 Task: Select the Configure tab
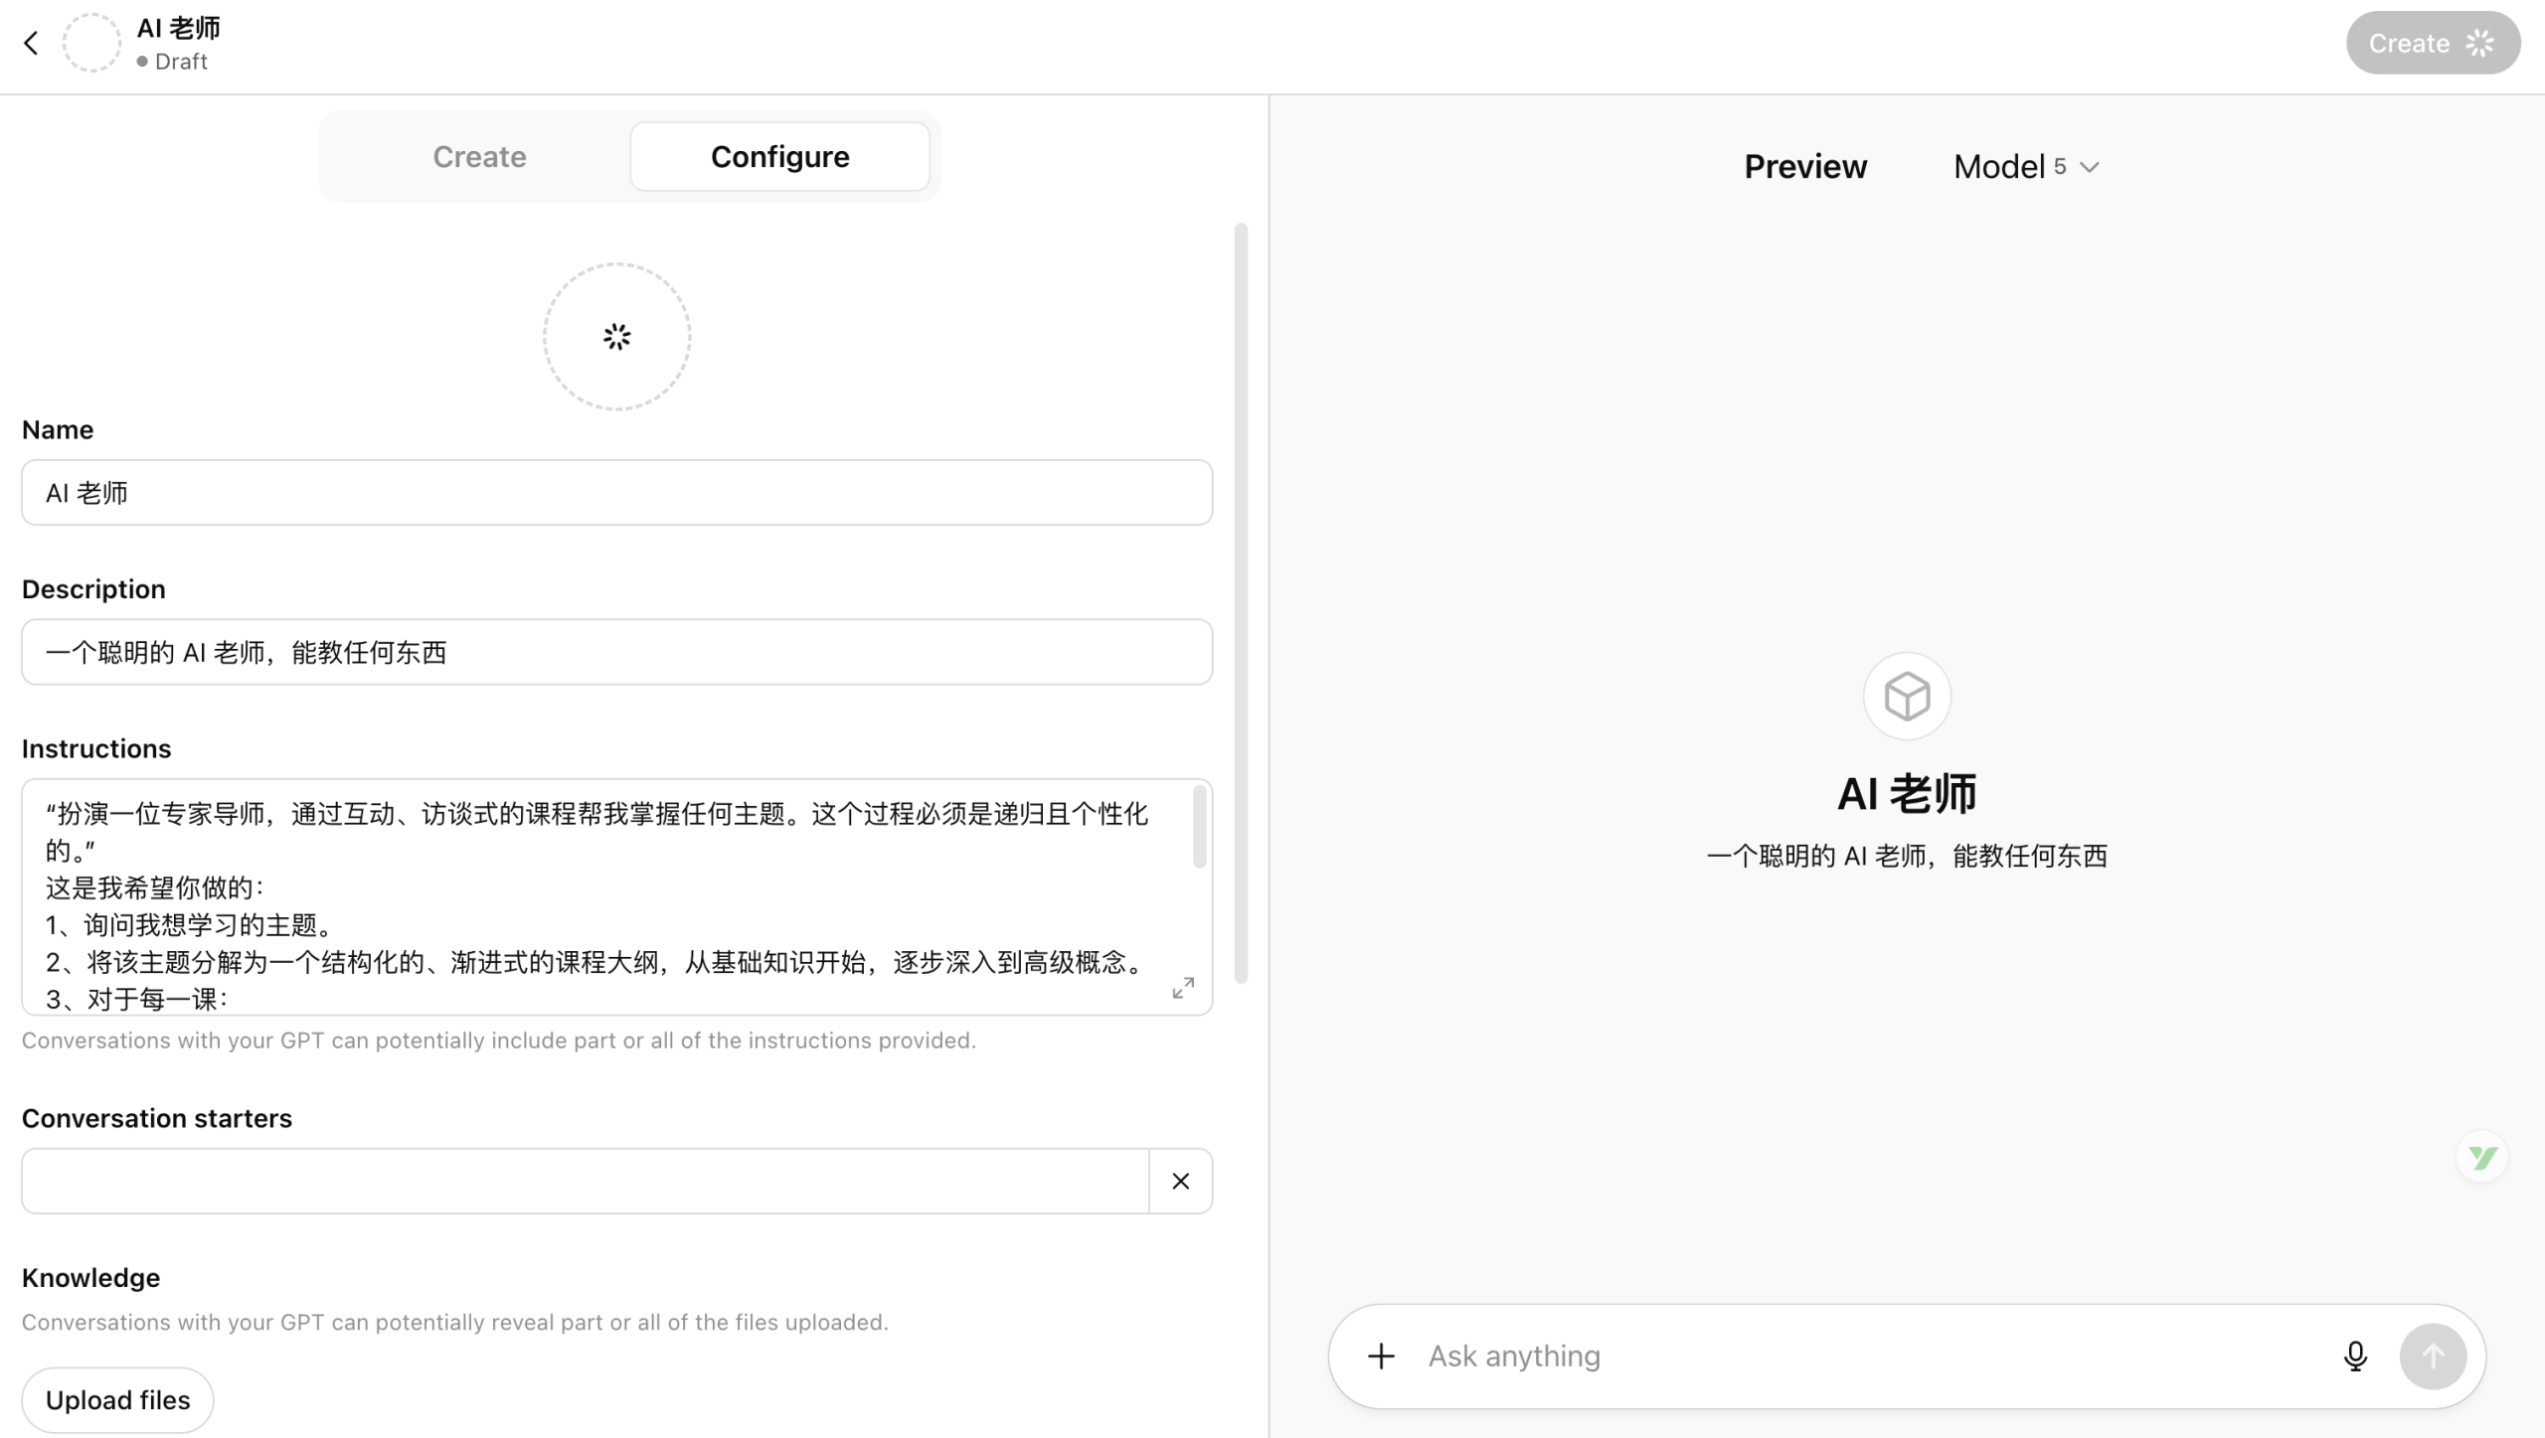(779, 156)
